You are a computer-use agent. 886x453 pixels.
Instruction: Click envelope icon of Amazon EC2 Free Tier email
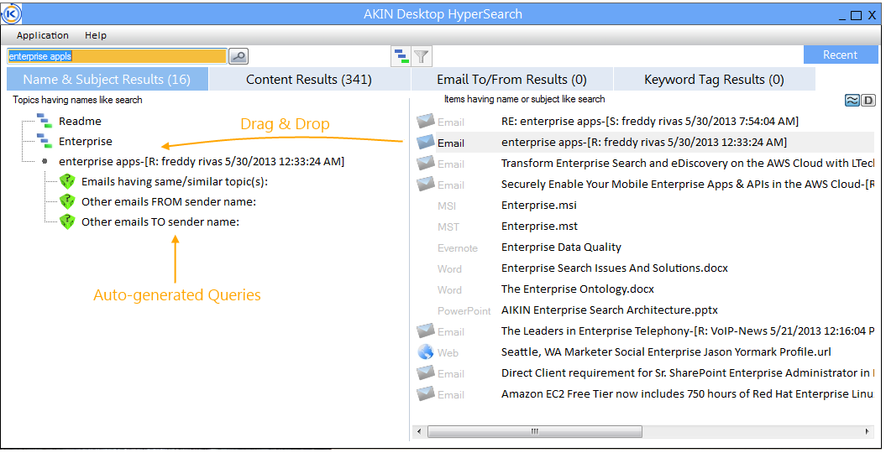pos(426,393)
